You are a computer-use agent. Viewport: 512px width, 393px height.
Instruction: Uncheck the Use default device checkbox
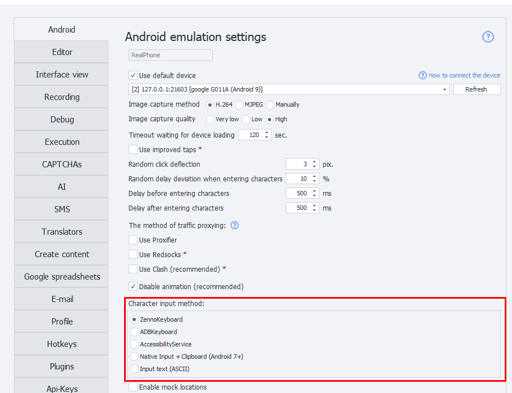click(133, 75)
